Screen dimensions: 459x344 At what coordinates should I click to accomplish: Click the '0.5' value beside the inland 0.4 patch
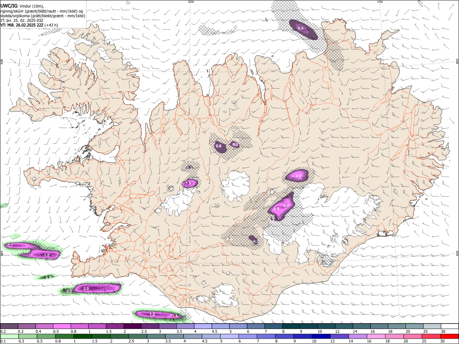[235, 145]
